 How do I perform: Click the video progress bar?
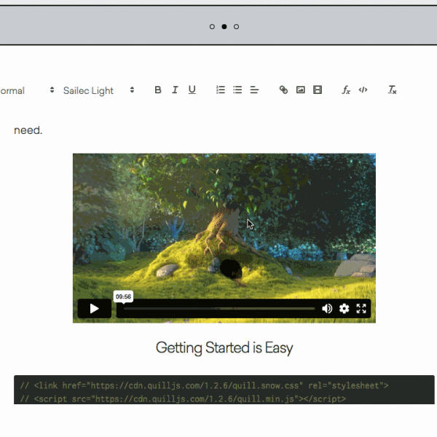(x=219, y=309)
